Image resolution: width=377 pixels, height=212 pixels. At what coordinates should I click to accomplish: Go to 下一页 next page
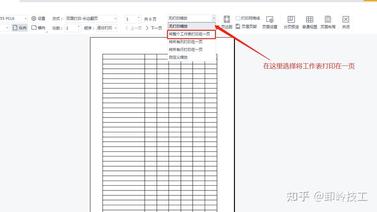tap(154, 28)
